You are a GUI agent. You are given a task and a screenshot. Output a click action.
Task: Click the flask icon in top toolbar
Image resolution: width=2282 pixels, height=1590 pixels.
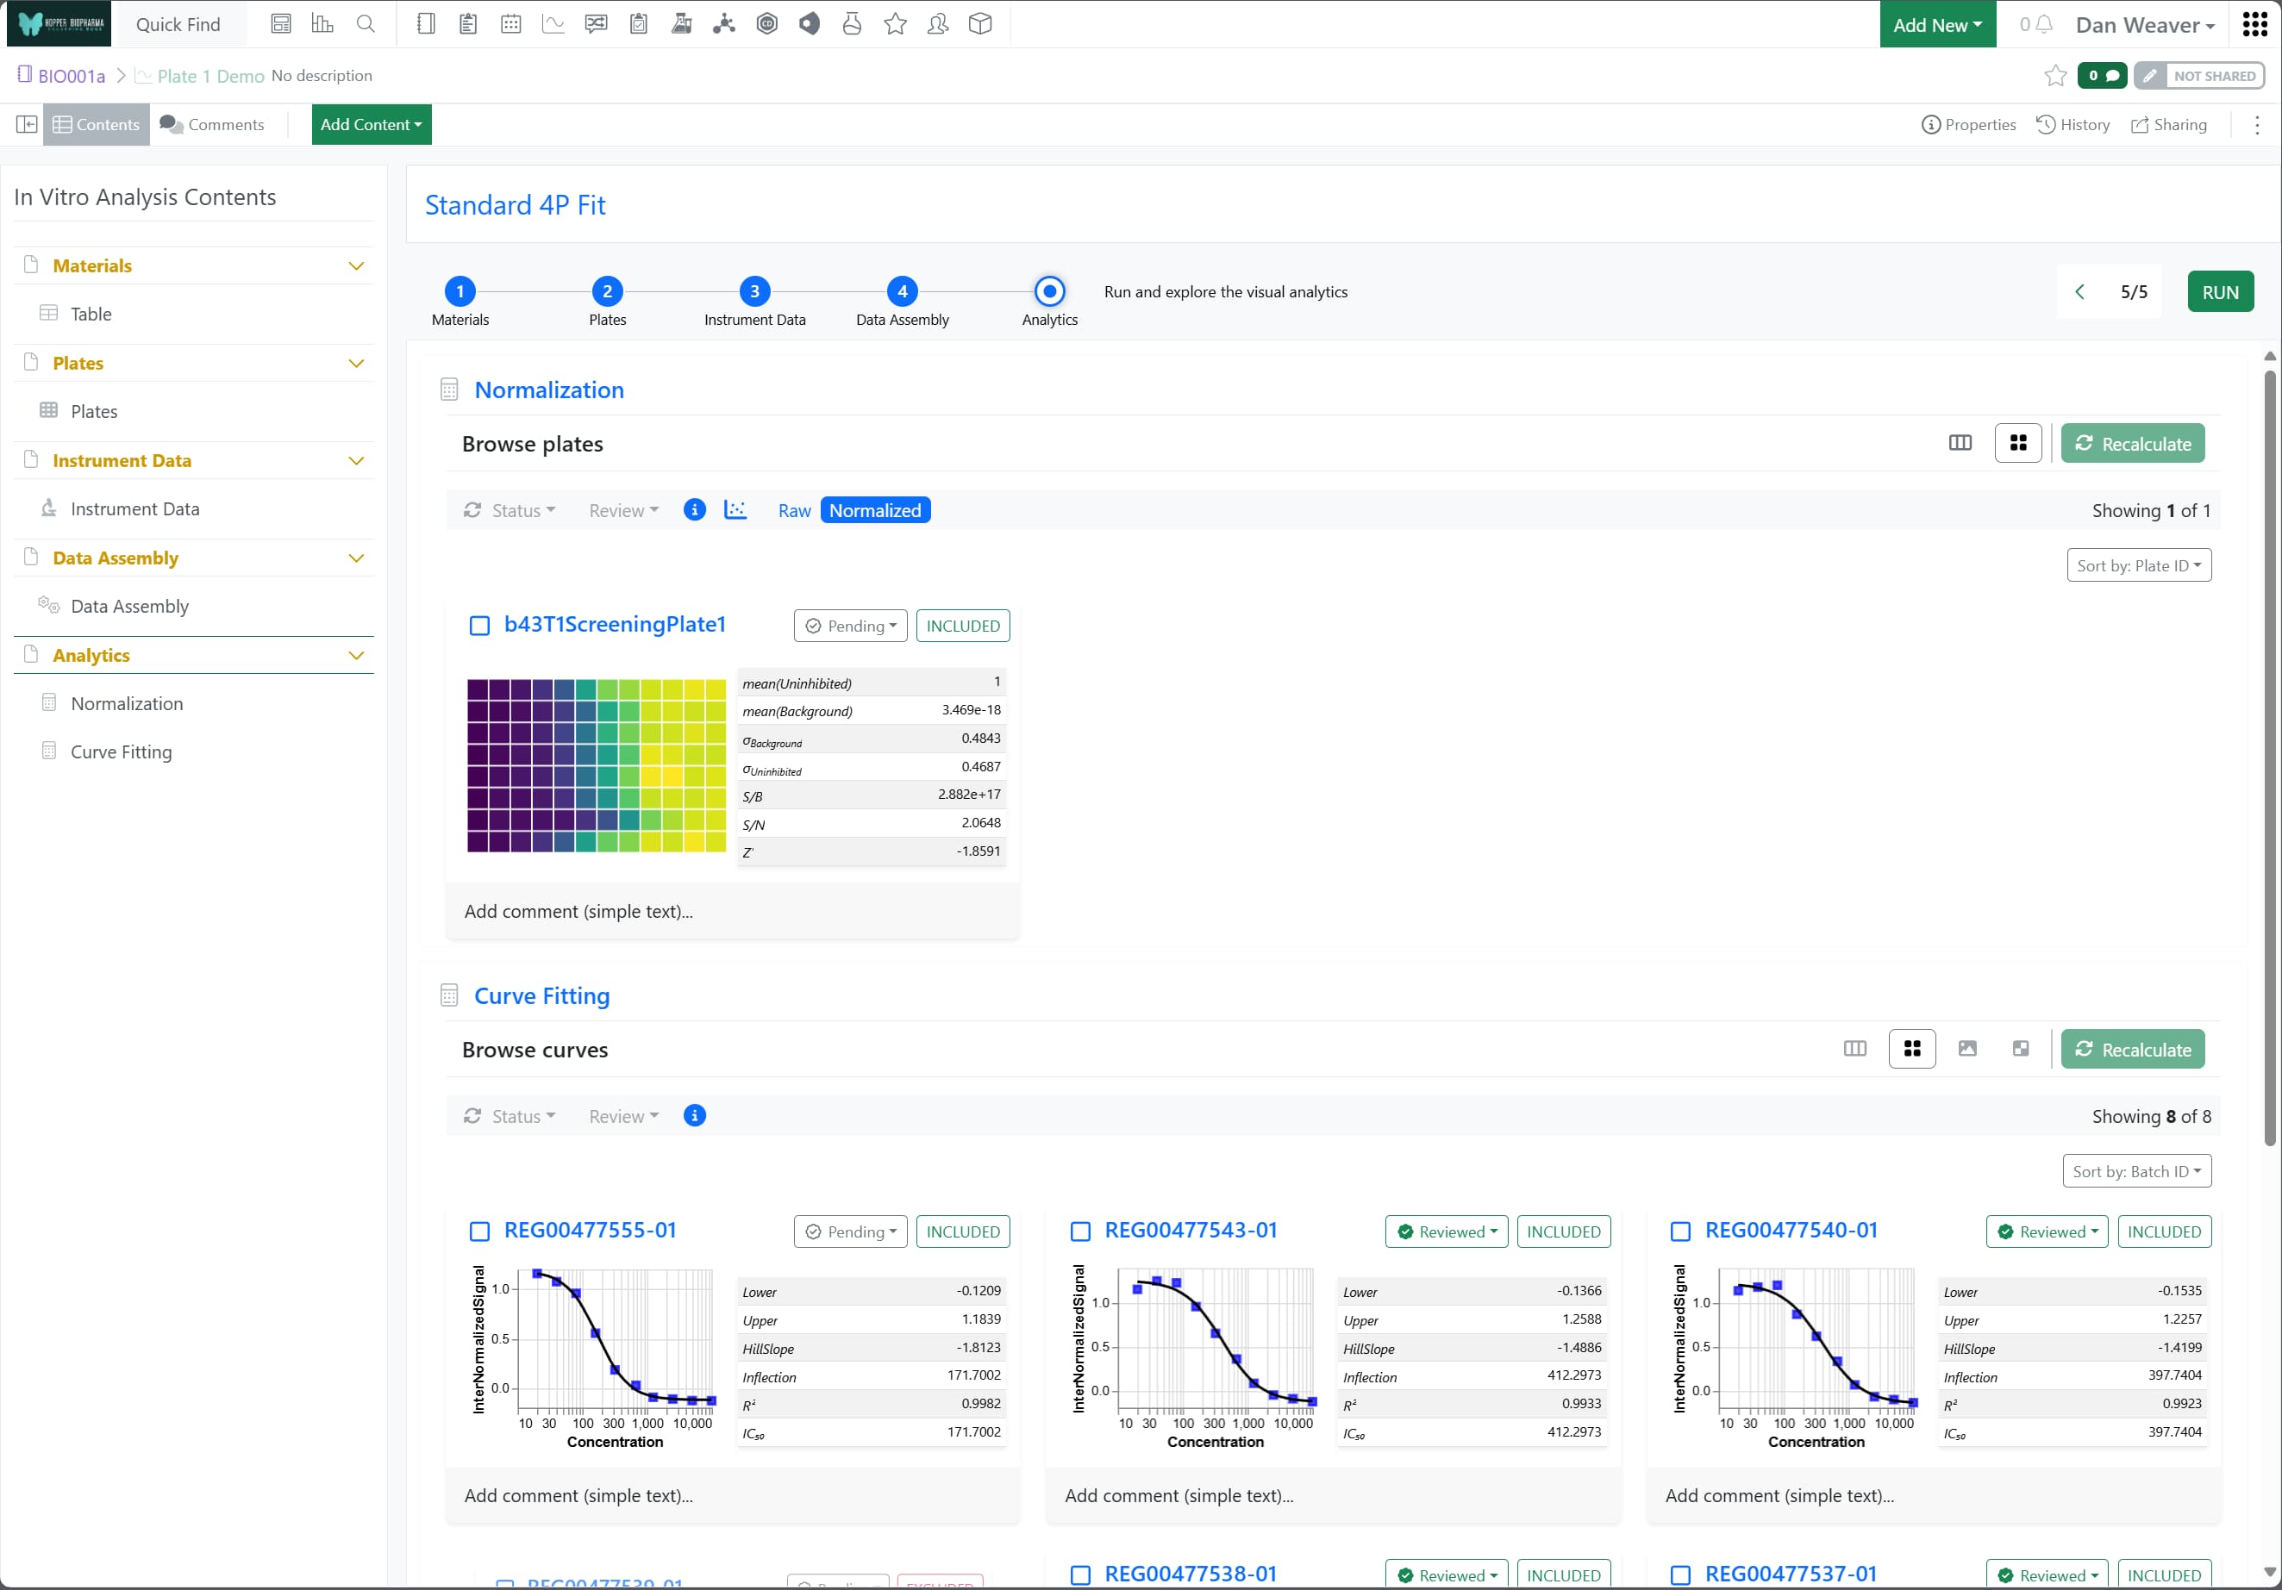pyautogui.click(x=851, y=24)
